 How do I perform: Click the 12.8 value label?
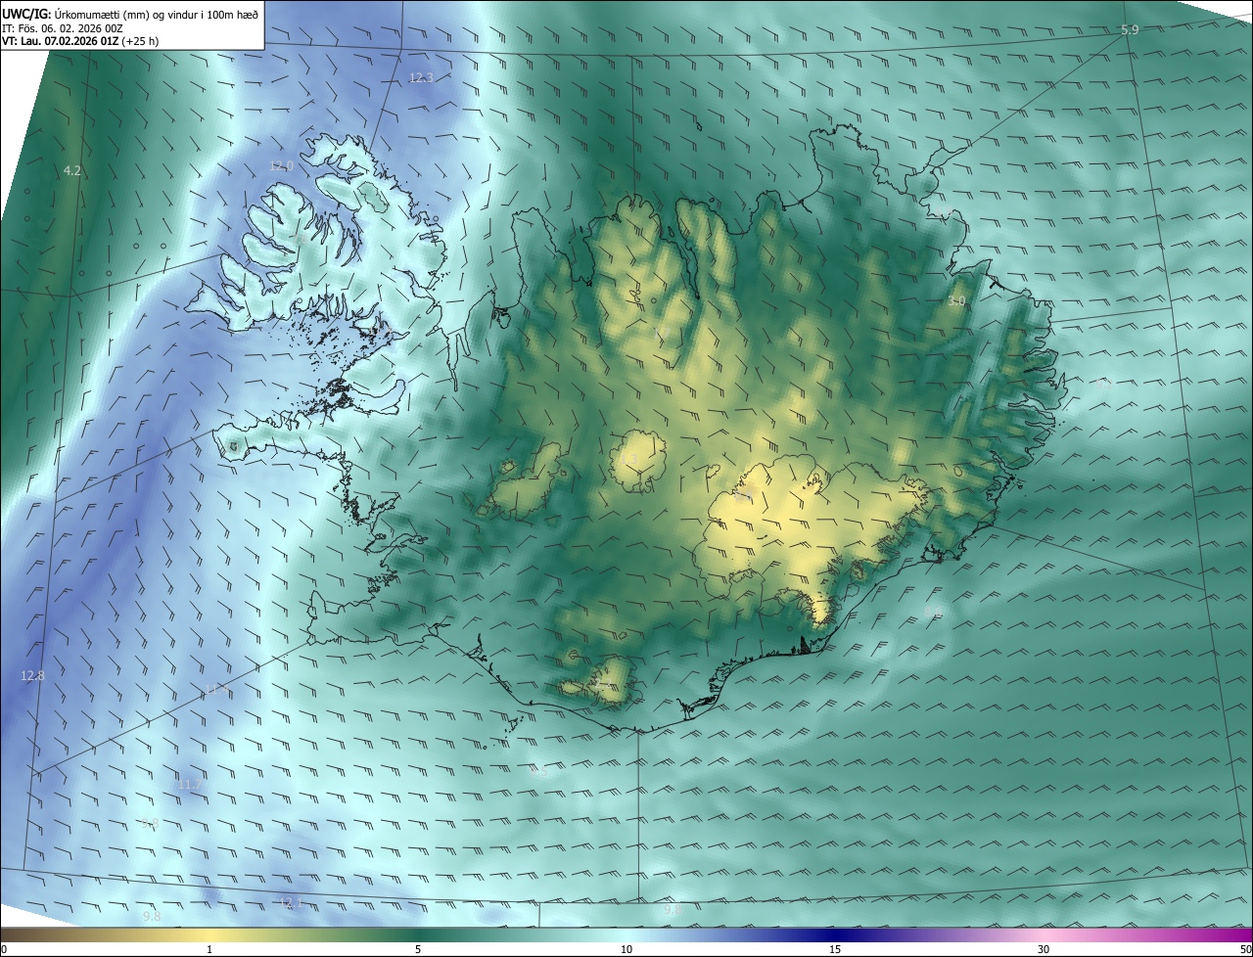[x=32, y=675]
